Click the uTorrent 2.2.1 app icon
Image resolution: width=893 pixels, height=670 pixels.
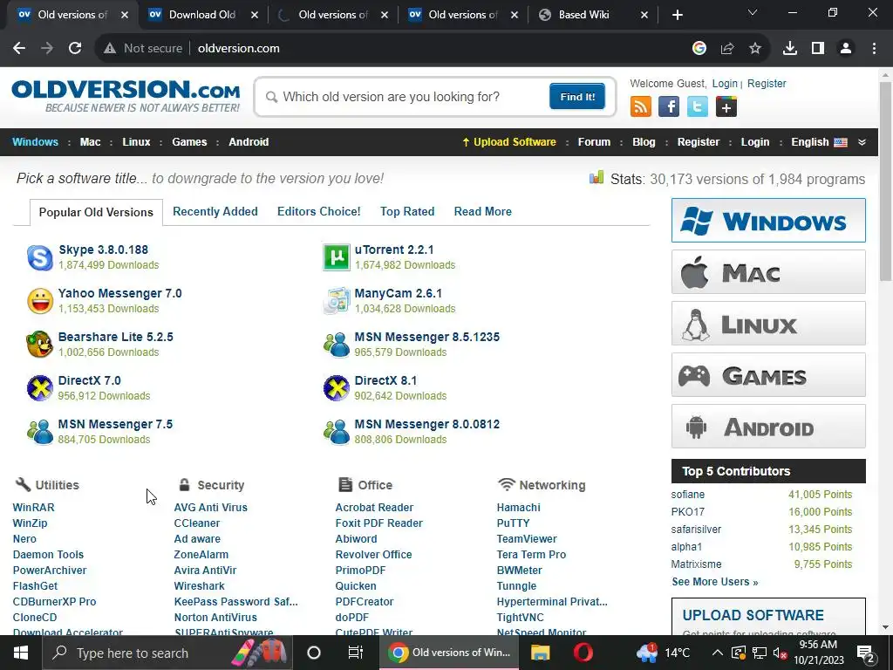[x=336, y=257]
